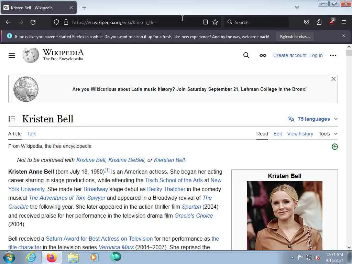The image size is (352, 264).
Task: Show hidden tray icons arrow
Action: click(292, 258)
